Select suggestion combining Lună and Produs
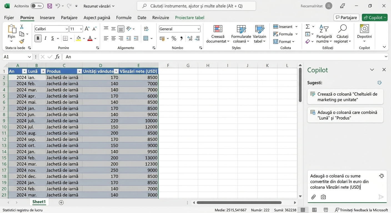 point(345,115)
